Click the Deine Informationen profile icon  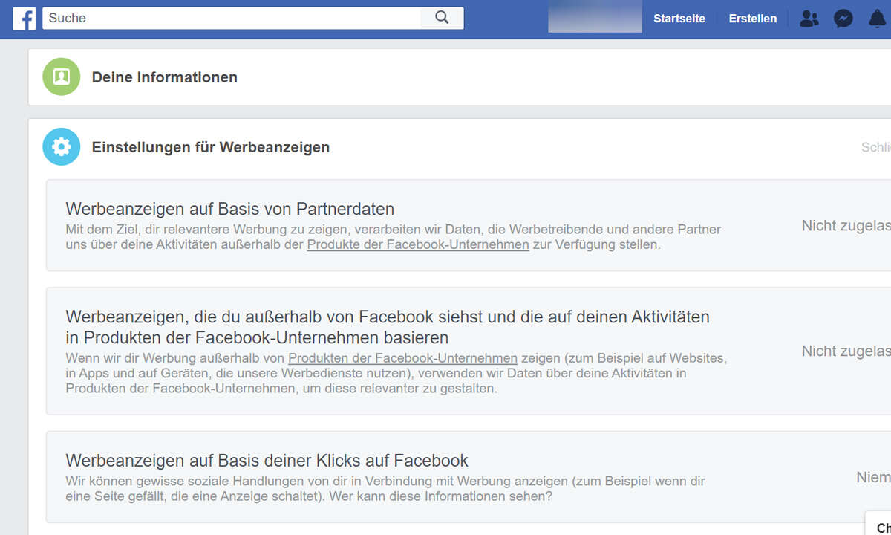[61, 77]
